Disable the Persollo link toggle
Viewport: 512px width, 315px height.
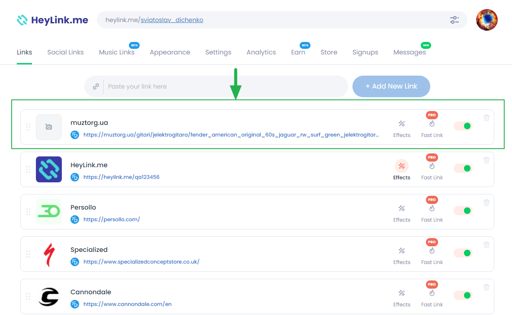point(463,211)
